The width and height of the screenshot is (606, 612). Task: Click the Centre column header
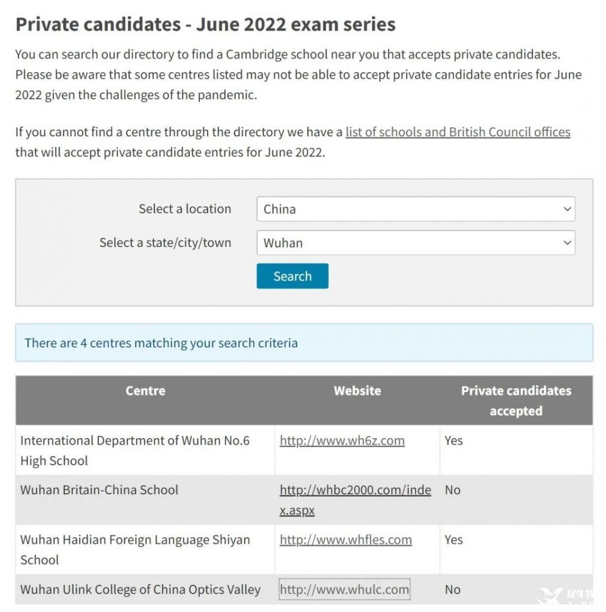pos(145,391)
